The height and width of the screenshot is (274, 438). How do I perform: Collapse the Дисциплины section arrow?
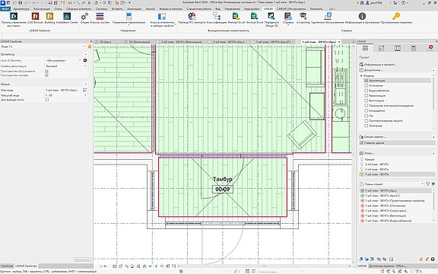pos(433,70)
